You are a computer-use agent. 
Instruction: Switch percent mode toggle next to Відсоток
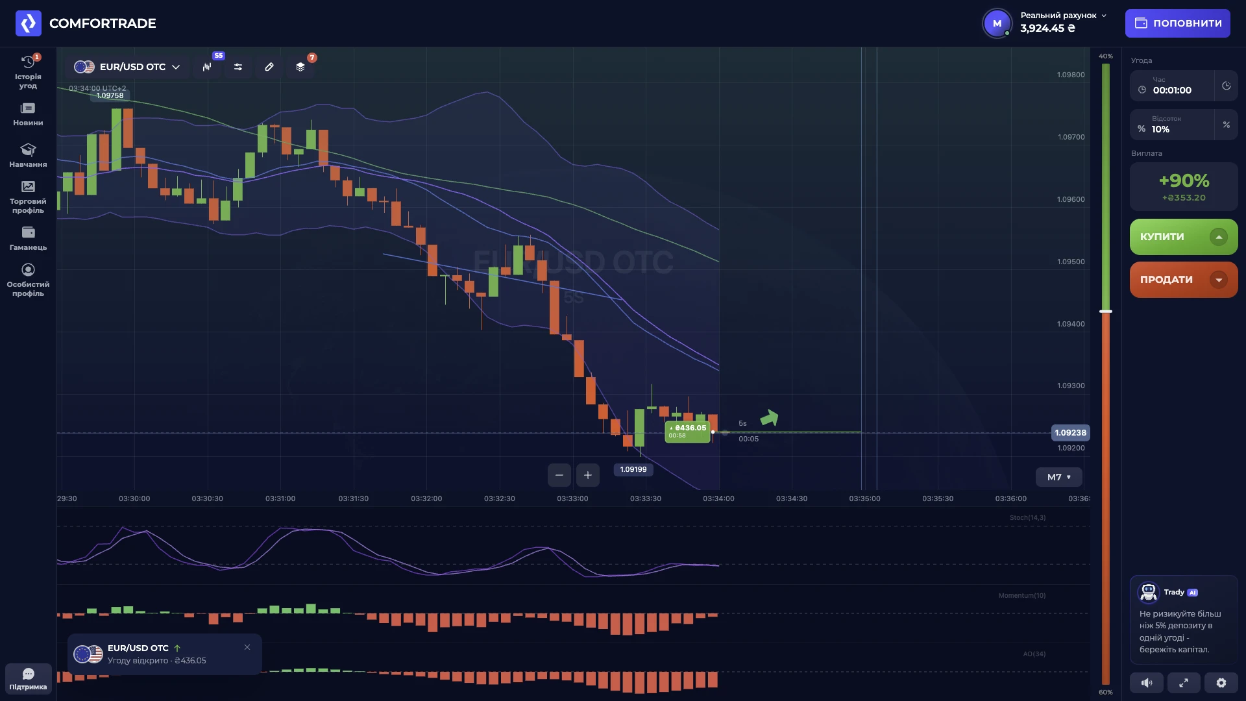click(1227, 125)
